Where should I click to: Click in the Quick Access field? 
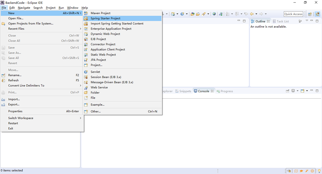[293, 14]
